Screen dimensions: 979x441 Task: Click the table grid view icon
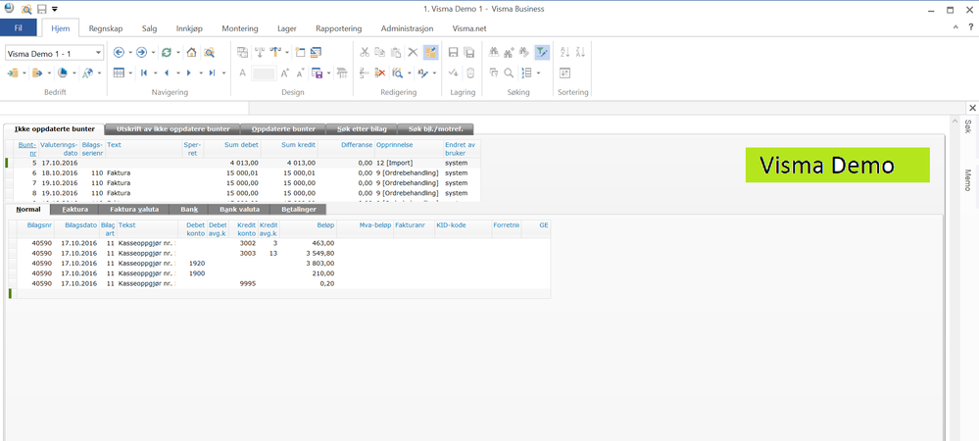pyautogui.click(x=119, y=73)
